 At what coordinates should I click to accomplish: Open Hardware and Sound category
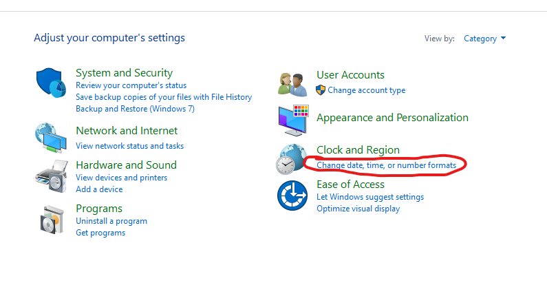click(x=127, y=165)
